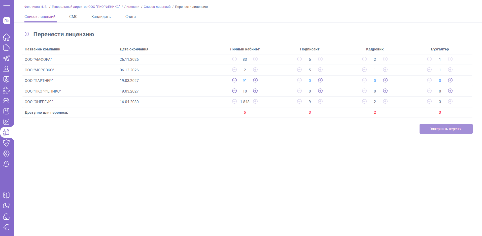Viewport: 482px width, 236px height.
Task: Open the paper plane sidebar icon
Action: coord(6,58)
